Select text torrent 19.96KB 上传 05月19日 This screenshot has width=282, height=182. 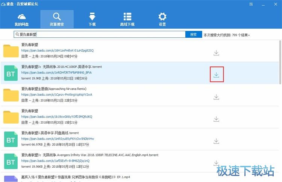tap(55, 167)
